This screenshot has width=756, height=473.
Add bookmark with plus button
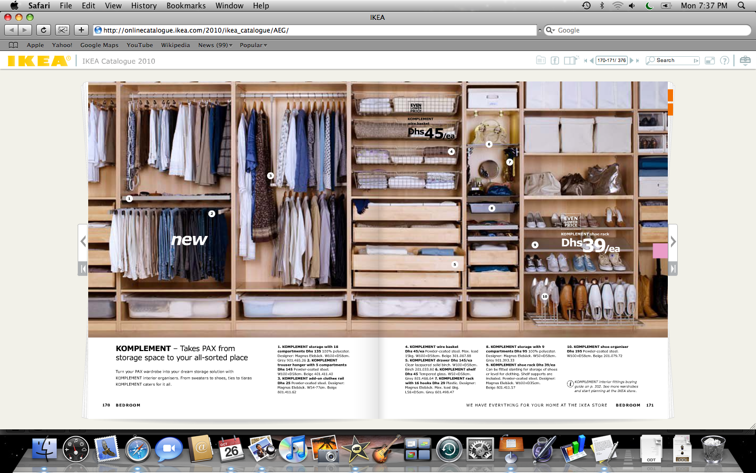[81, 30]
